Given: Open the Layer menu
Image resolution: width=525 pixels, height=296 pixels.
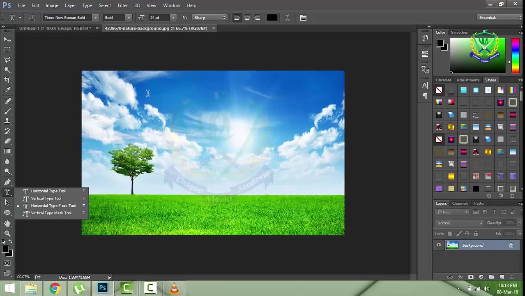Looking at the screenshot, I should click(x=70, y=5).
